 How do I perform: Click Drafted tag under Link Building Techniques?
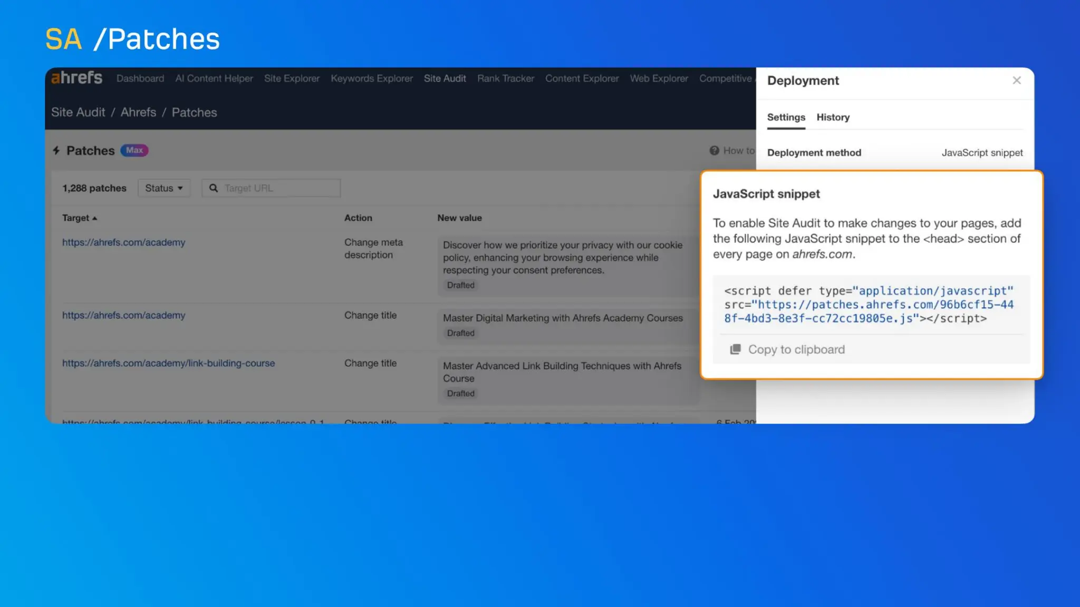461,394
